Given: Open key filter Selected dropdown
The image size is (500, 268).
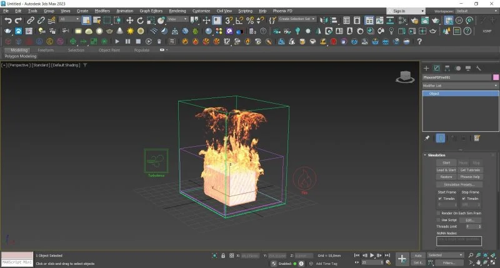Looking at the screenshot, I should click(x=445, y=256).
